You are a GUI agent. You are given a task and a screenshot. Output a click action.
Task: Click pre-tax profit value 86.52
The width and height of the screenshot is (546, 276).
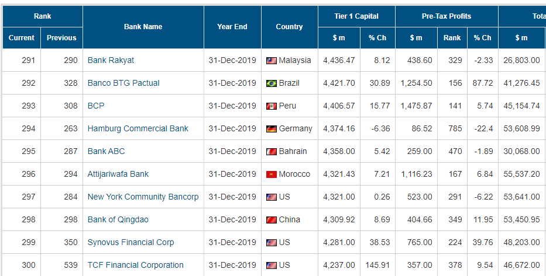[x=422, y=128]
